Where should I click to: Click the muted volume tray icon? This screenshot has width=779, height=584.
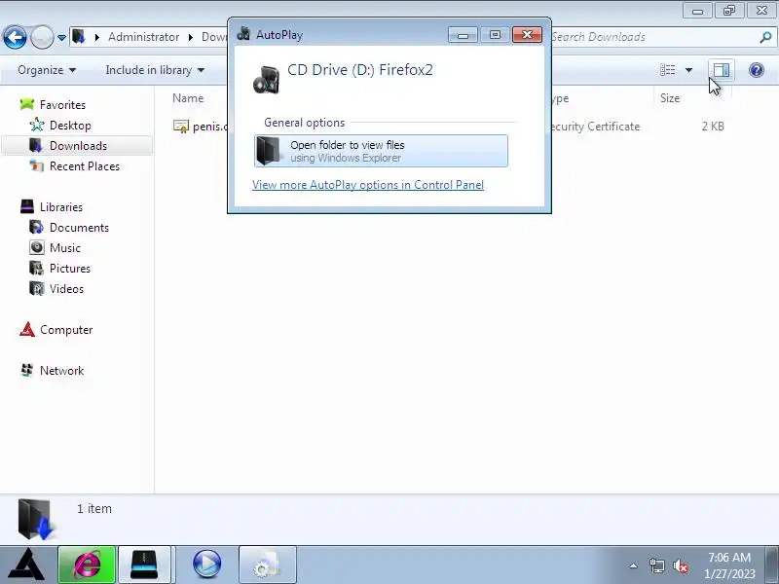[x=680, y=566]
